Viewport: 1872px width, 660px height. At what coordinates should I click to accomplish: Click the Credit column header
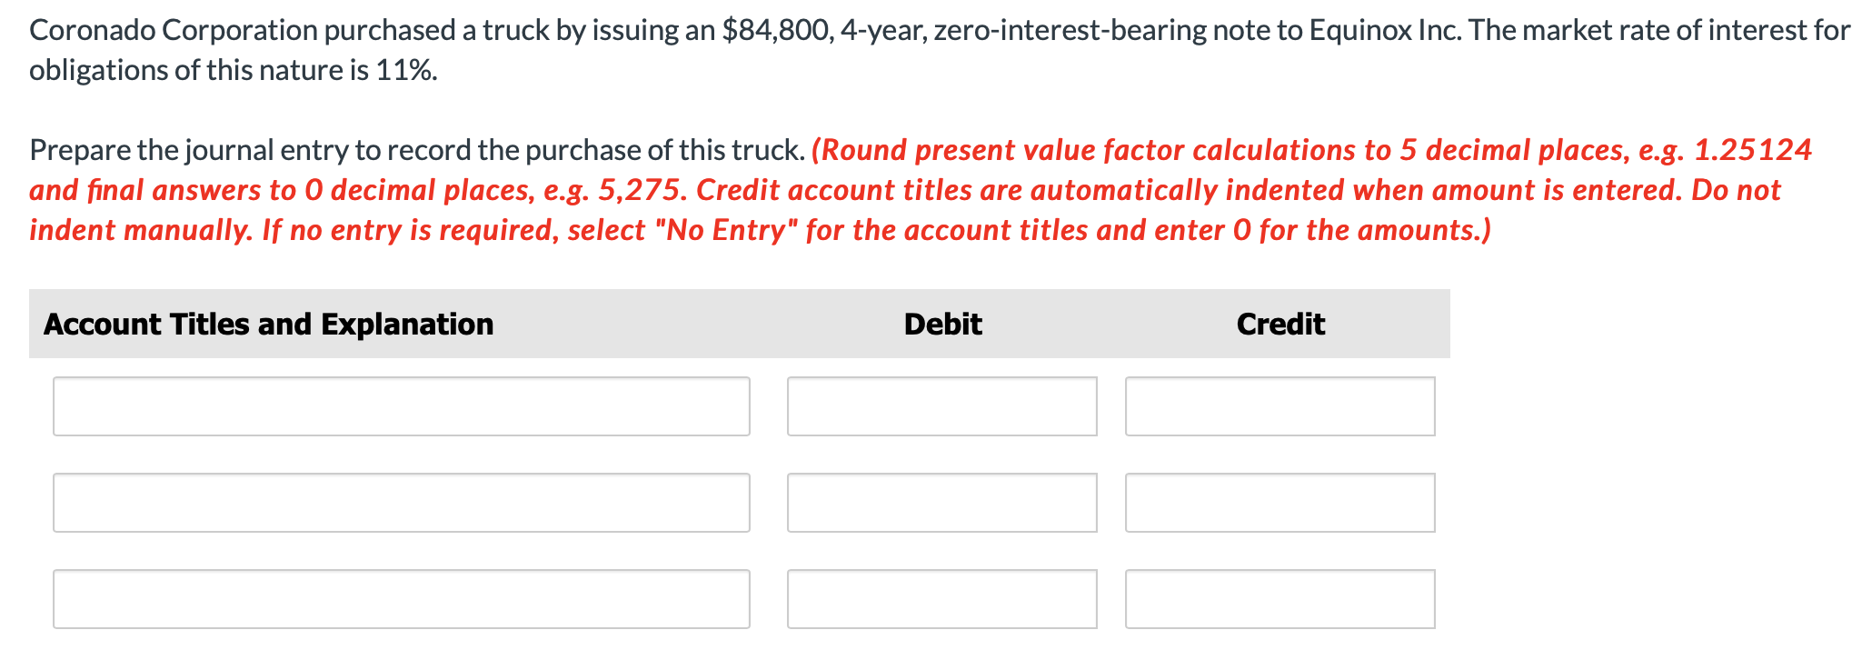1280,324
